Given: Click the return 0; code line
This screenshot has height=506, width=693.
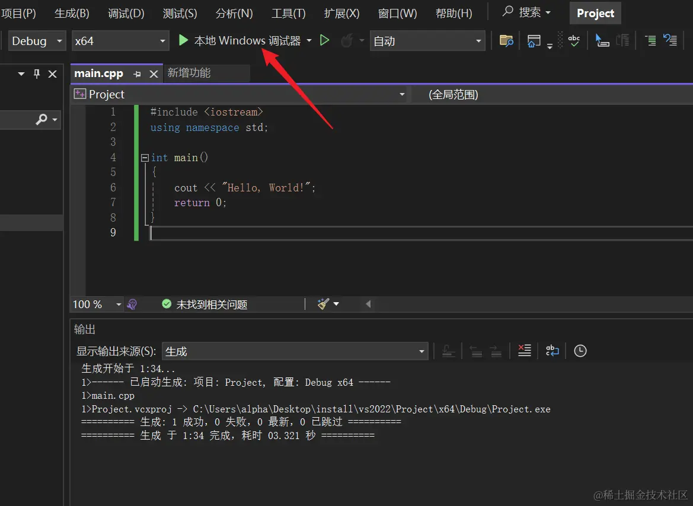Looking at the screenshot, I should click(x=200, y=203).
